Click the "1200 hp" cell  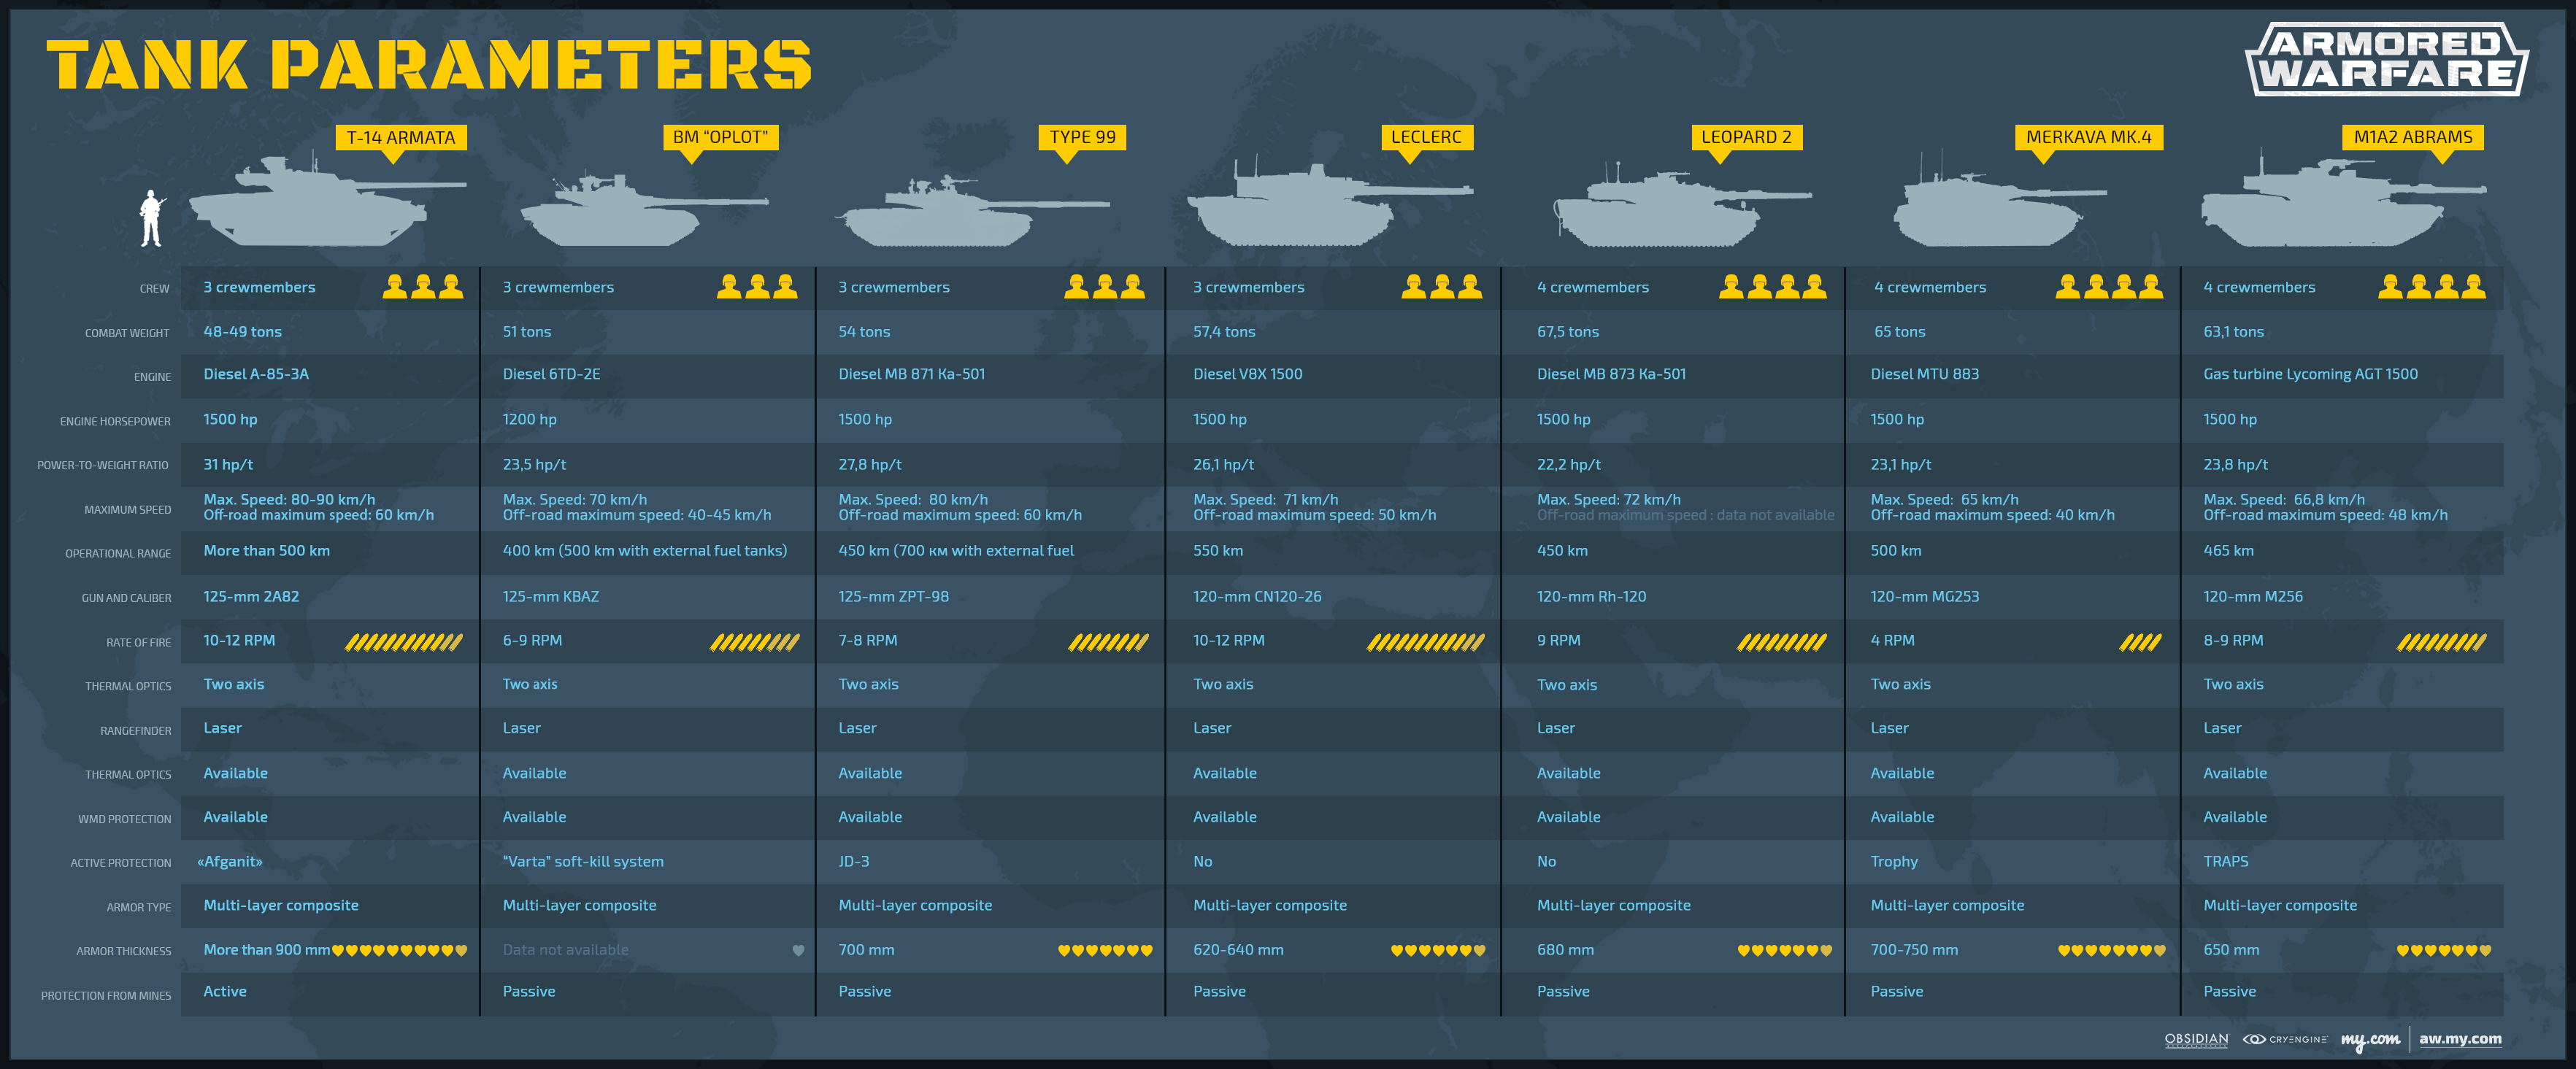point(530,419)
